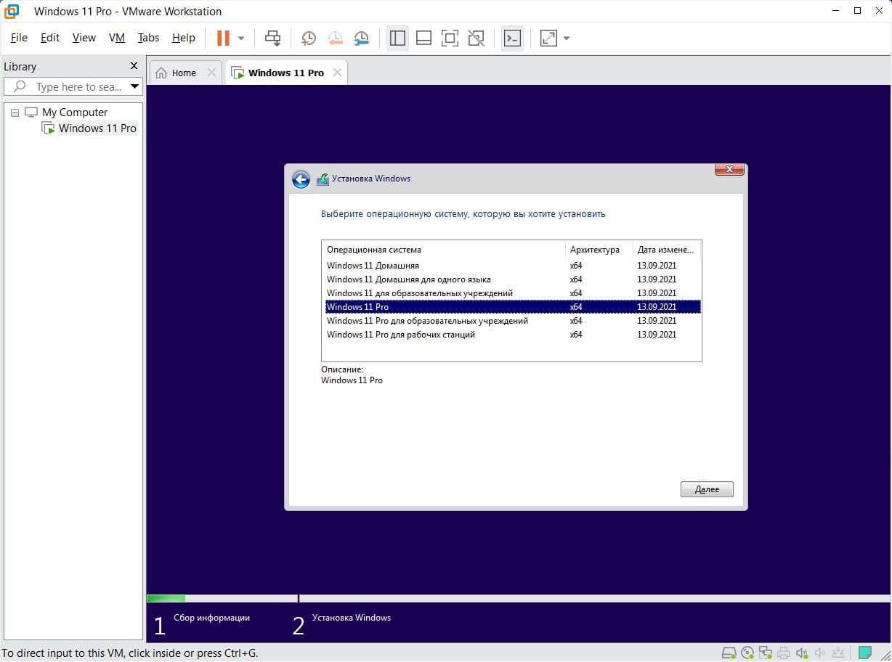Click the active sound card status icon
Screen dimensions: 892x662
(802, 653)
